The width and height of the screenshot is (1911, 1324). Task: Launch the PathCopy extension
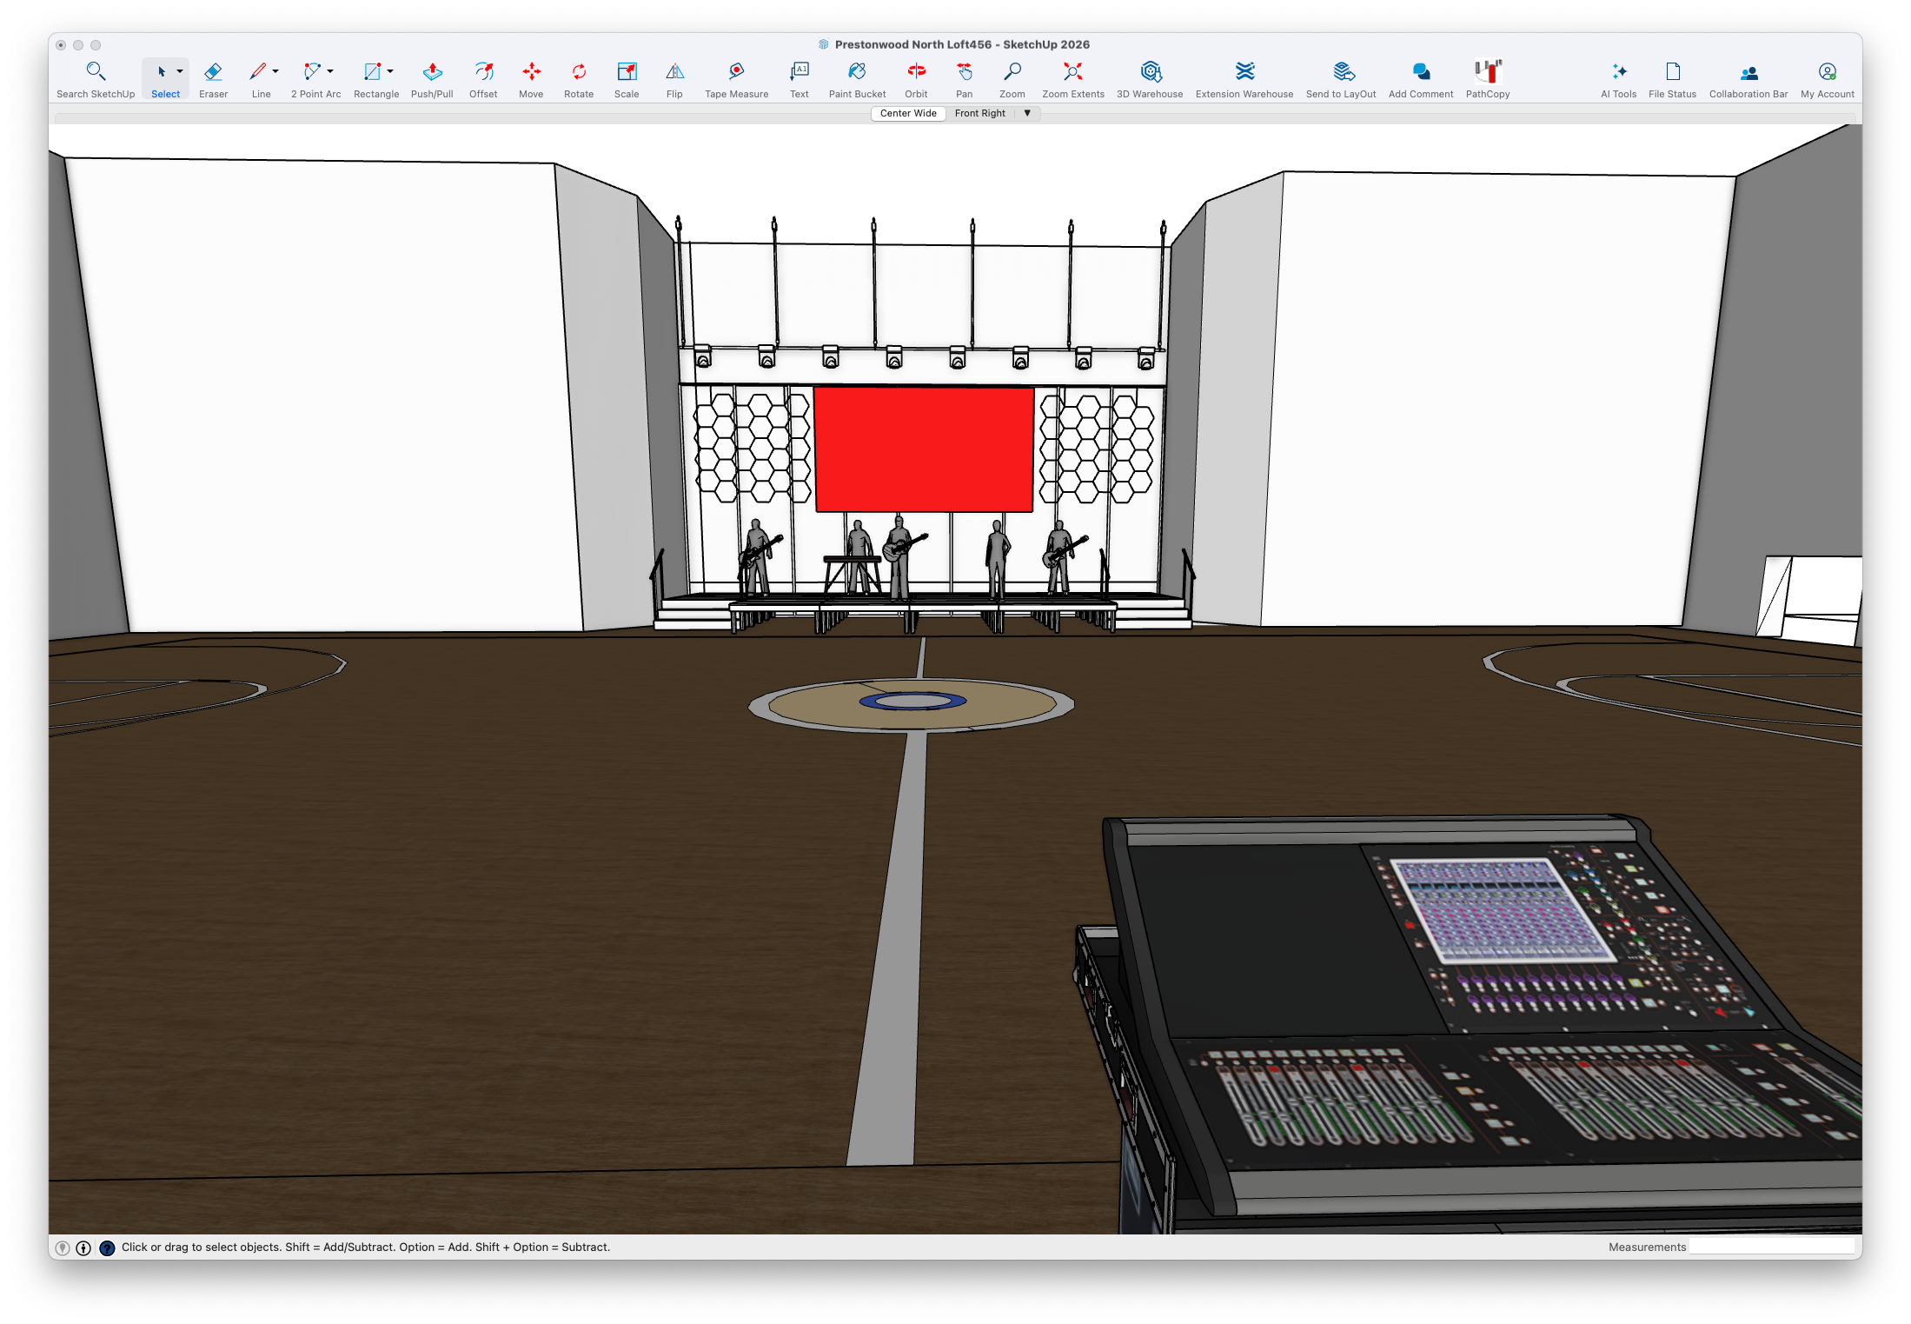point(1488,79)
